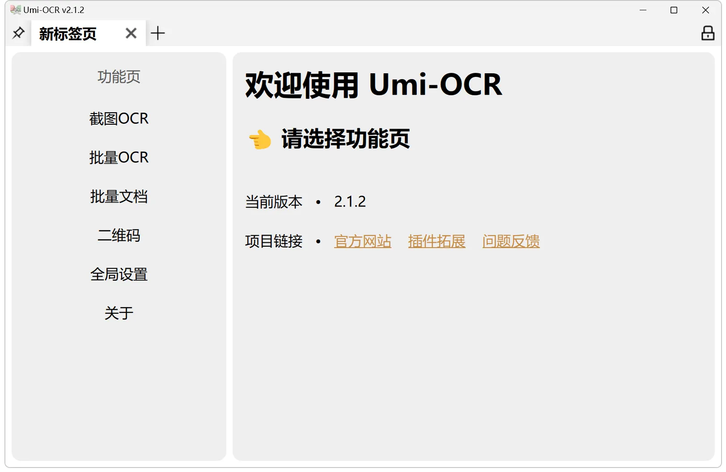This screenshot has width=726, height=472.
Task: Visit the 官方网站 link
Action: coord(362,241)
